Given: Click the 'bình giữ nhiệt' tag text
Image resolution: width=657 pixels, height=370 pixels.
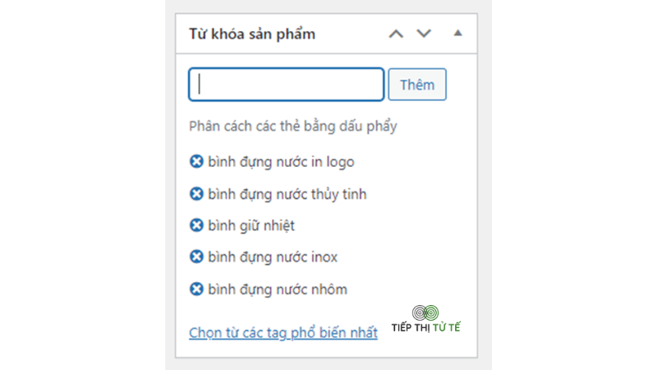Looking at the screenshot, I should (251, 225).
